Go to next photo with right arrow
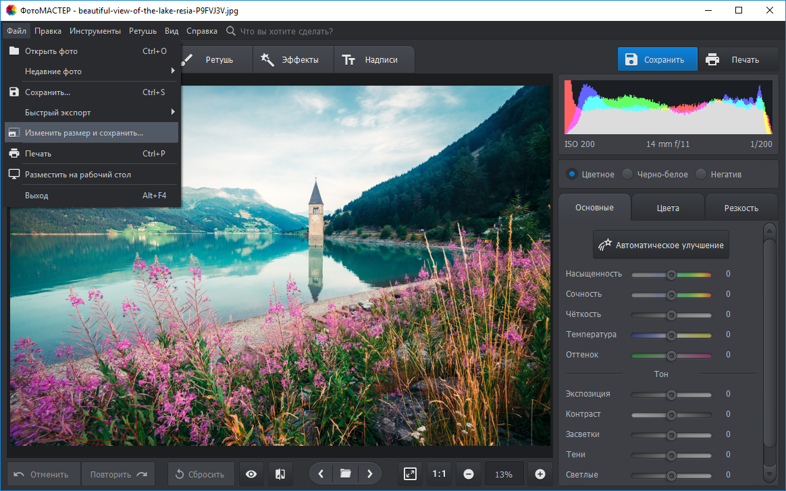The width and height of the screenshot is (786, 491). click(369, 474)
